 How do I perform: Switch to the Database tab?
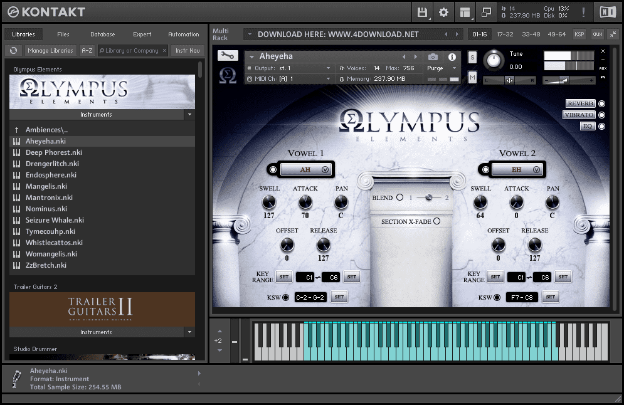pos(103,34)
